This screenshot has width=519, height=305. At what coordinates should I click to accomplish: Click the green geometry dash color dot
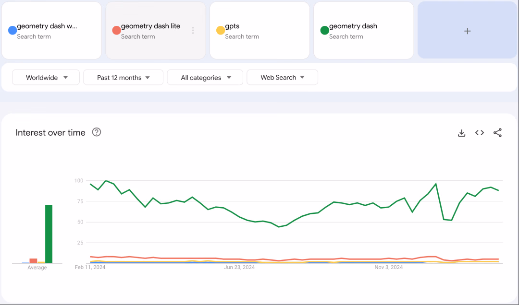point(325,30)
